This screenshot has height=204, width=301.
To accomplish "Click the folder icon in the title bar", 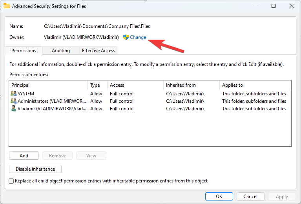I will pos(7,6).
